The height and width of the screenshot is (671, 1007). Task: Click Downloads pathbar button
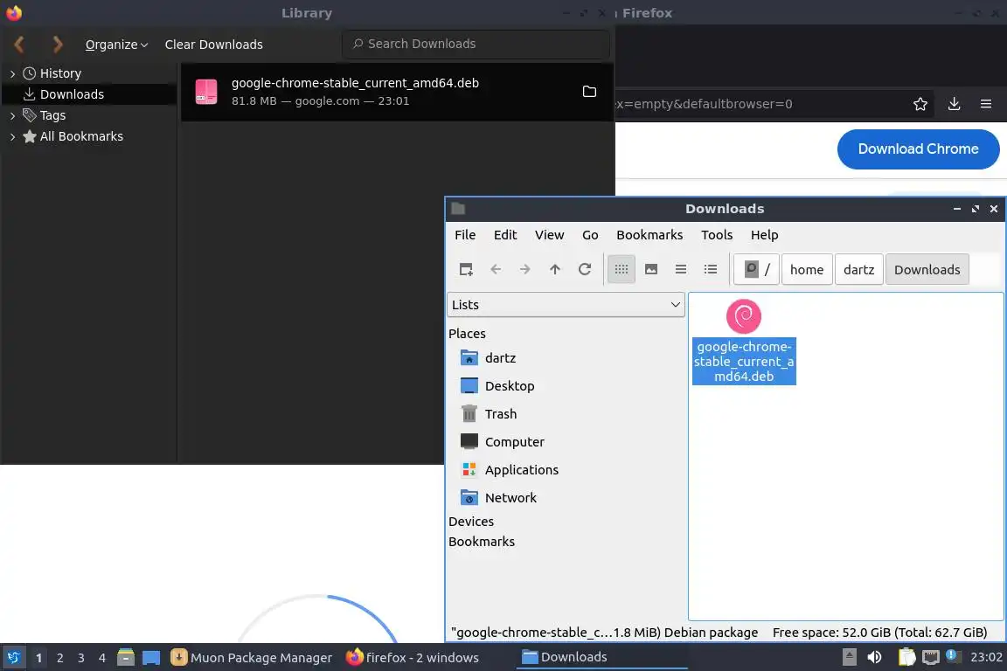tap(927, 270)
